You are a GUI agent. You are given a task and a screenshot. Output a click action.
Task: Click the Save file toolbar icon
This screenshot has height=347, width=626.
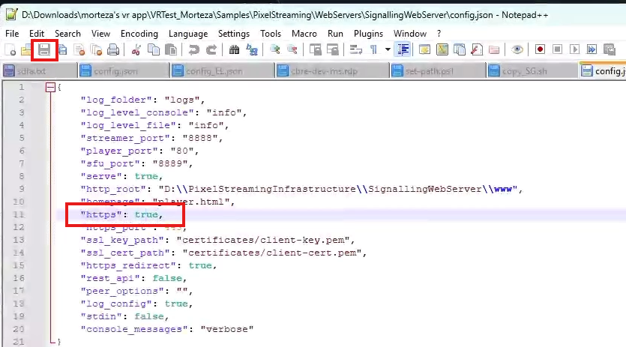(x=44, y=50)
